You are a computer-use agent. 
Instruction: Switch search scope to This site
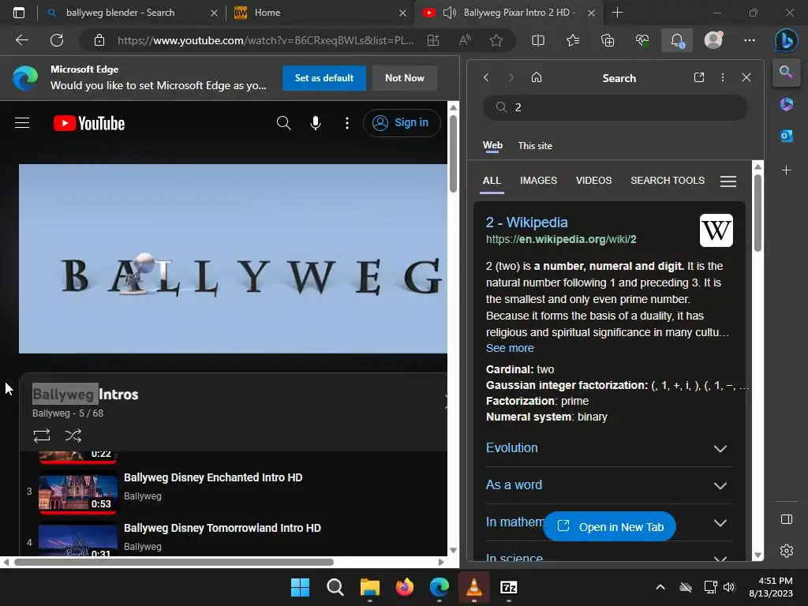tap(535, 146)
